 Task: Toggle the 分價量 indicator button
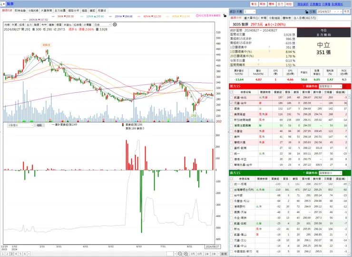point(88,25)
